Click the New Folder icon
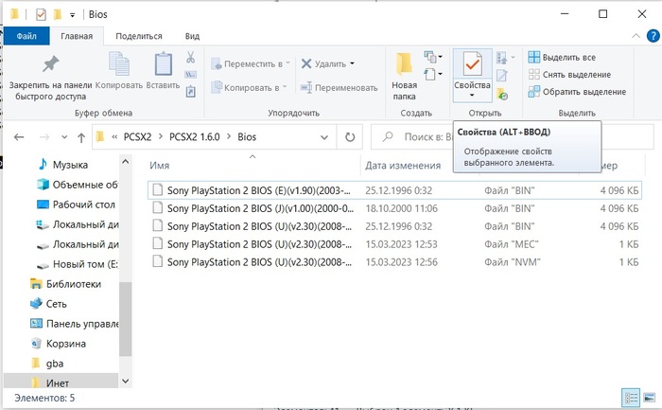This screenshot has height=410, width=662. (x=404, y=63)
